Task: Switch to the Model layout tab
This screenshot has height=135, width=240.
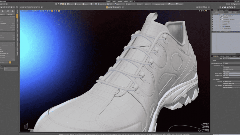Action: click(114, 1)
